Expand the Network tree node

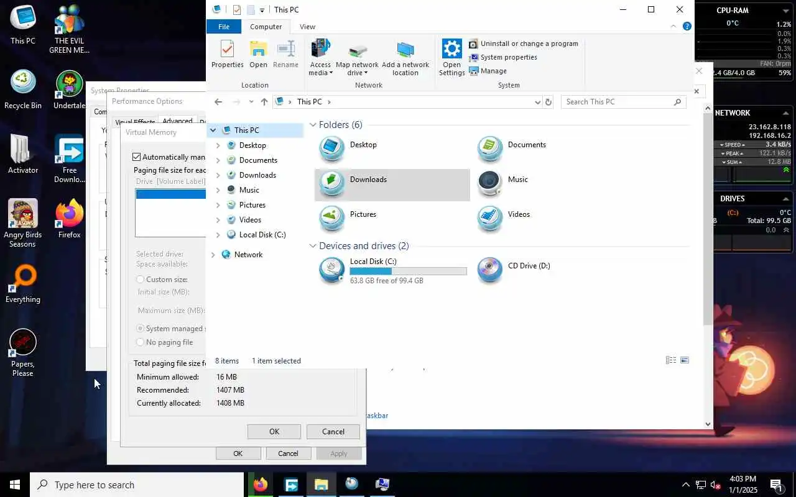[213, 255]
